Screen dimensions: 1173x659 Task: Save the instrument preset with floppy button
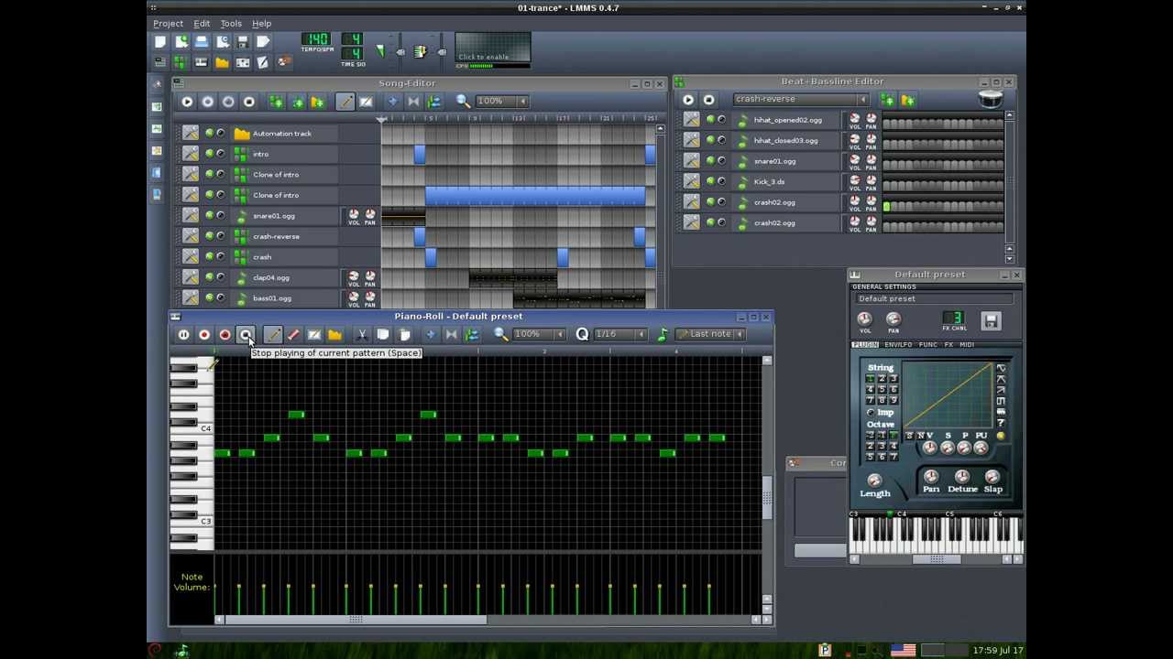(x=991, y=321)
